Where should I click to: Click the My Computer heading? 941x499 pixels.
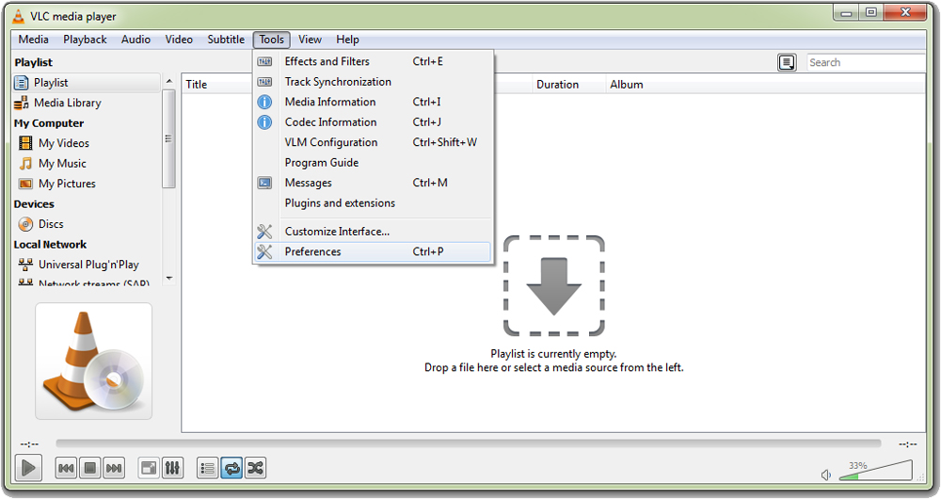[49, 123]
